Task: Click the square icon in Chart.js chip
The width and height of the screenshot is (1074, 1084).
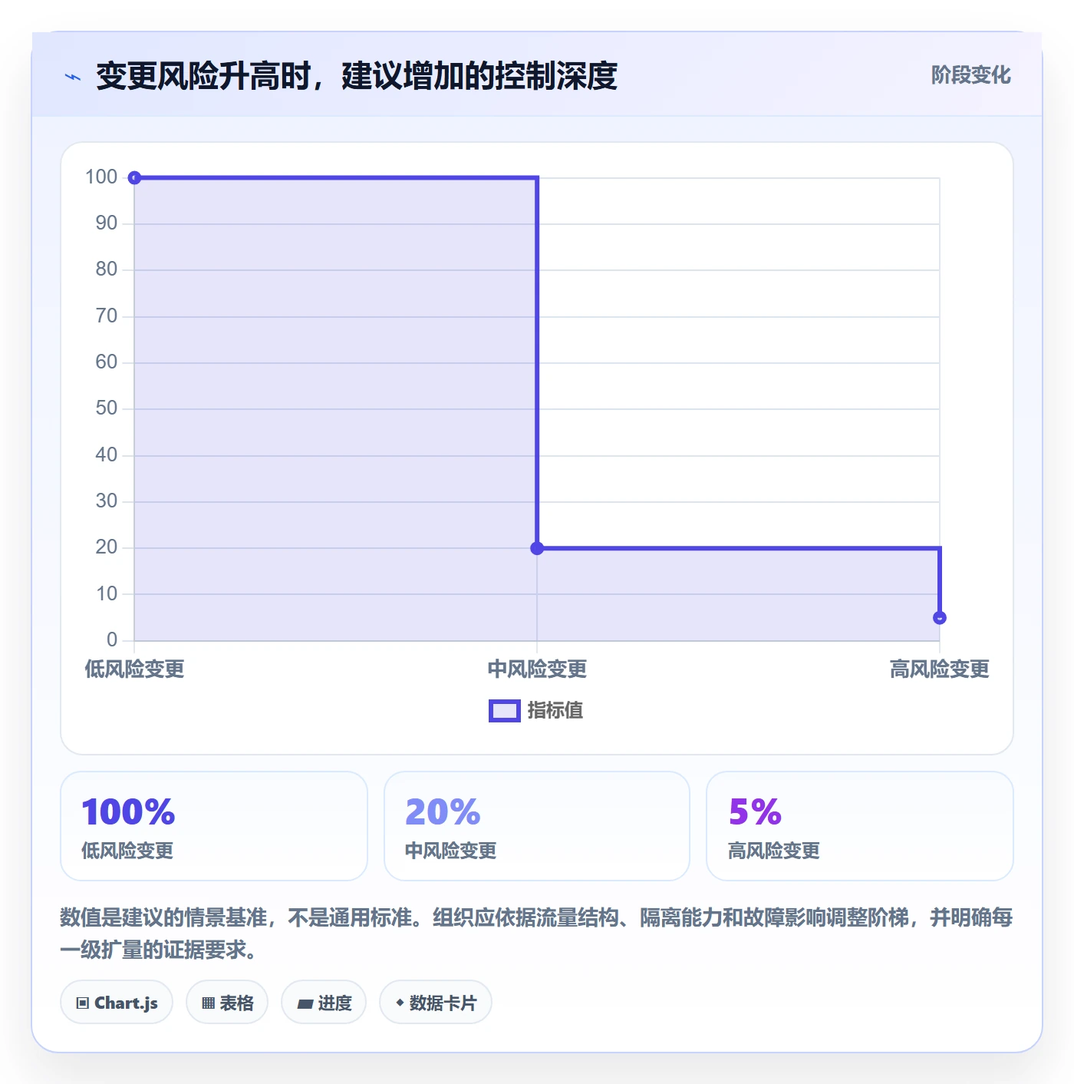Action: pyautogui.click(x=83, y=1003)
